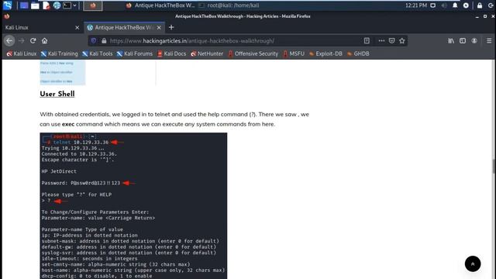
Task: Close the Kali Linux tab
Action: pos(77,28)
